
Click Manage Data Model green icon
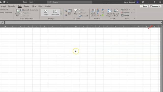[x=103, y=15]
